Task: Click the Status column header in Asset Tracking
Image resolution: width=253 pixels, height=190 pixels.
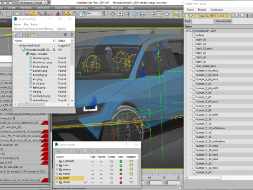Action: click(63, 41)
